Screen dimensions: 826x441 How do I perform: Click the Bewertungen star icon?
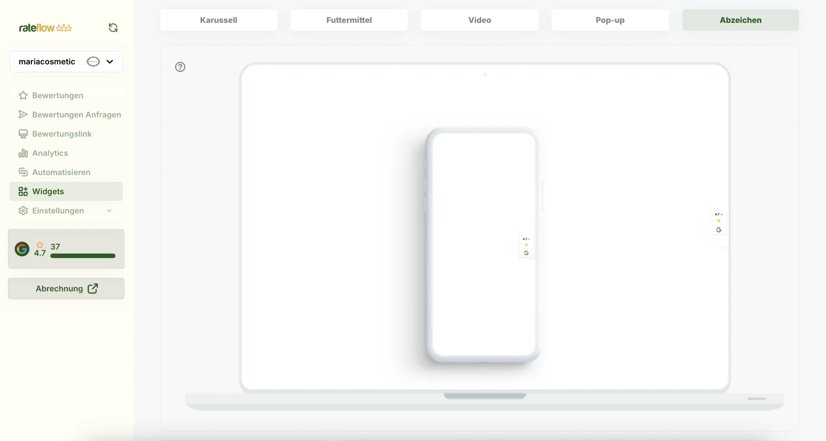click(x=23, y=95)
